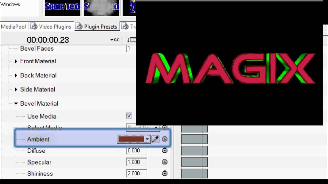Screen dimensions: 328x184
Task: Switch to the MediaPool tab
Action: coord(13,27)
